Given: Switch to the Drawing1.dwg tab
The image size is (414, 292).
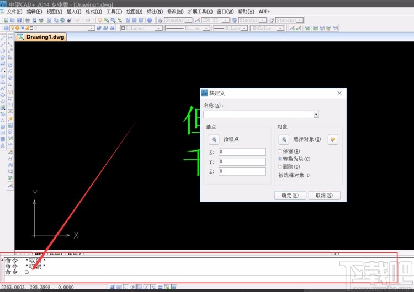Looking at the screenshot, I should (41, 37).
